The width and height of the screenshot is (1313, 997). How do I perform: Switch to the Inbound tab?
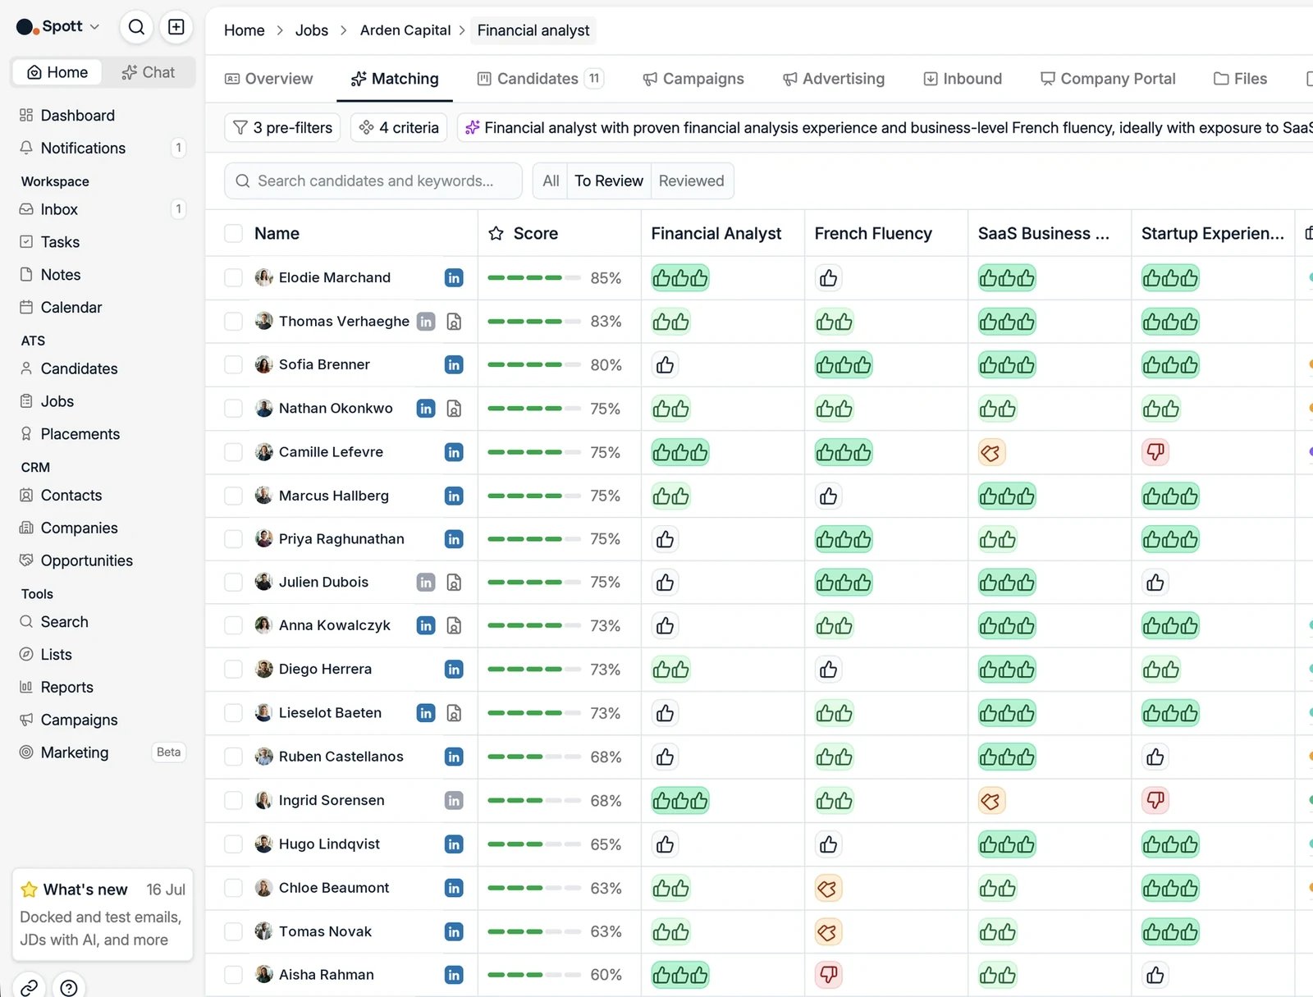[x=963, y=79]
